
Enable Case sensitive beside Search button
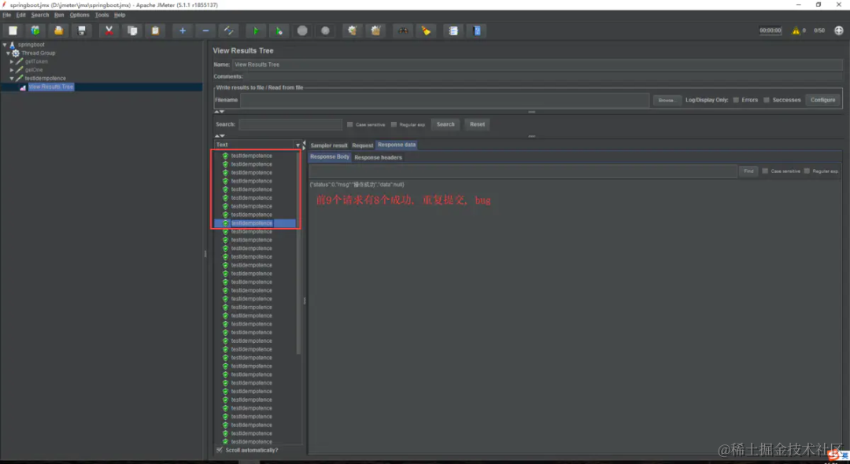[x=349, y=124]
